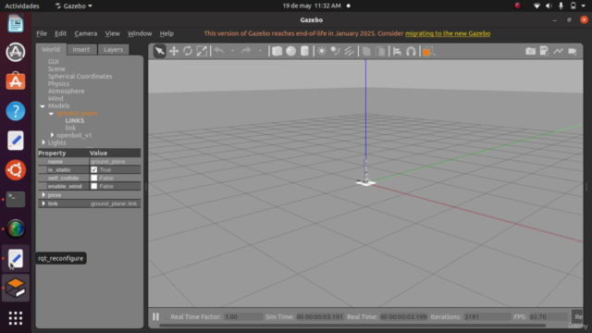Pause the simulation
592x333 pixels.
156,316
